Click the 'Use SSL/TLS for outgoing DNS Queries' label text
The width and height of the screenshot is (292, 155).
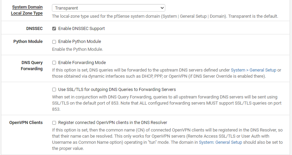point(117,90)
